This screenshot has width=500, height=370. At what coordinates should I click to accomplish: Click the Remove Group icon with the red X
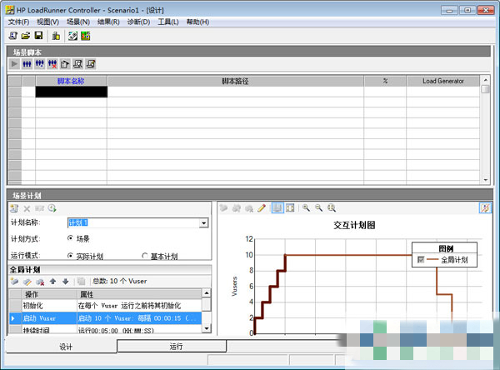52,64
